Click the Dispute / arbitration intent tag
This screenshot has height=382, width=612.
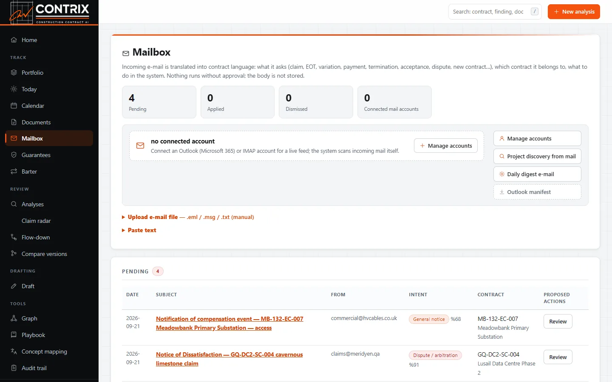pos(435,355)
